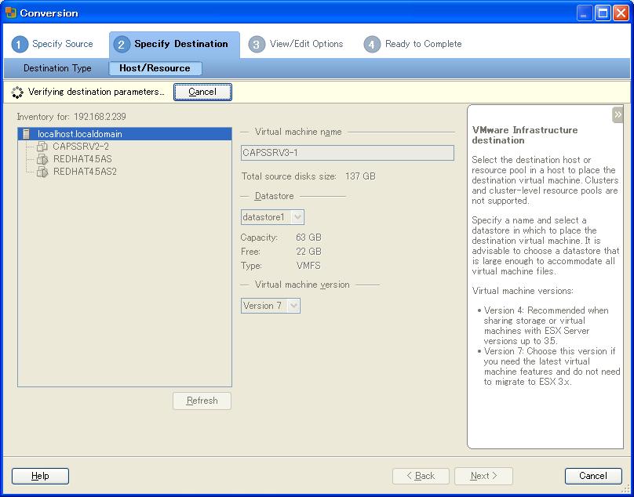Go to Ready to Complete step
Image resolution: width=634 pixels, height=497 pixels.
[x=413, y=44]
